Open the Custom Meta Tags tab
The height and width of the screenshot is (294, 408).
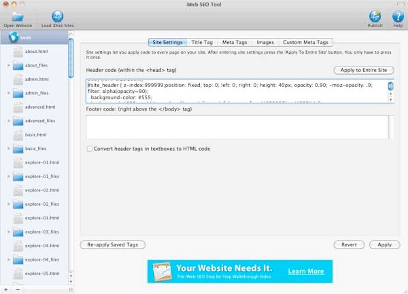(x=306, y=42)
